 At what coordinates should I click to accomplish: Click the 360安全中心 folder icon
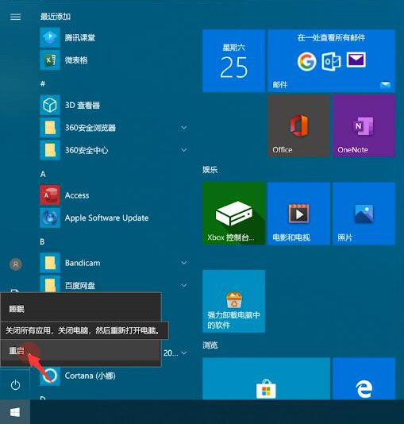(50, 150)
